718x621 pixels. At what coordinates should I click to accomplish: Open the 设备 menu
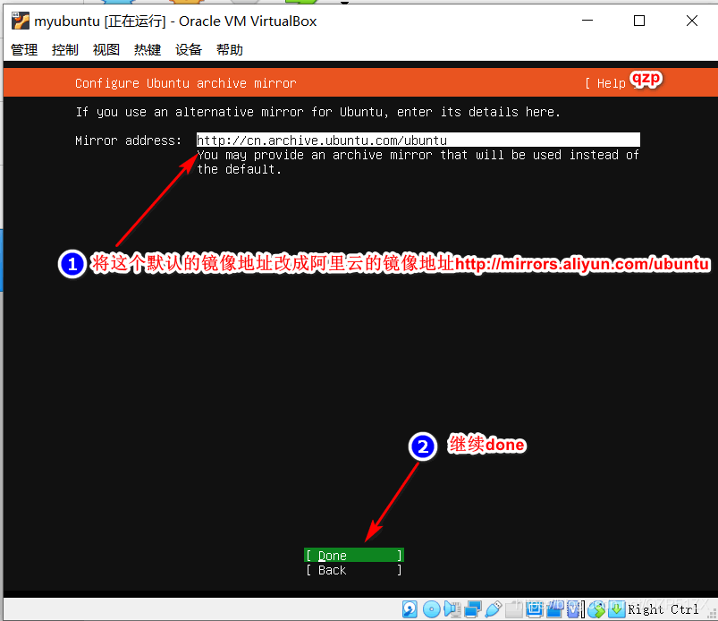pos(189,49)
